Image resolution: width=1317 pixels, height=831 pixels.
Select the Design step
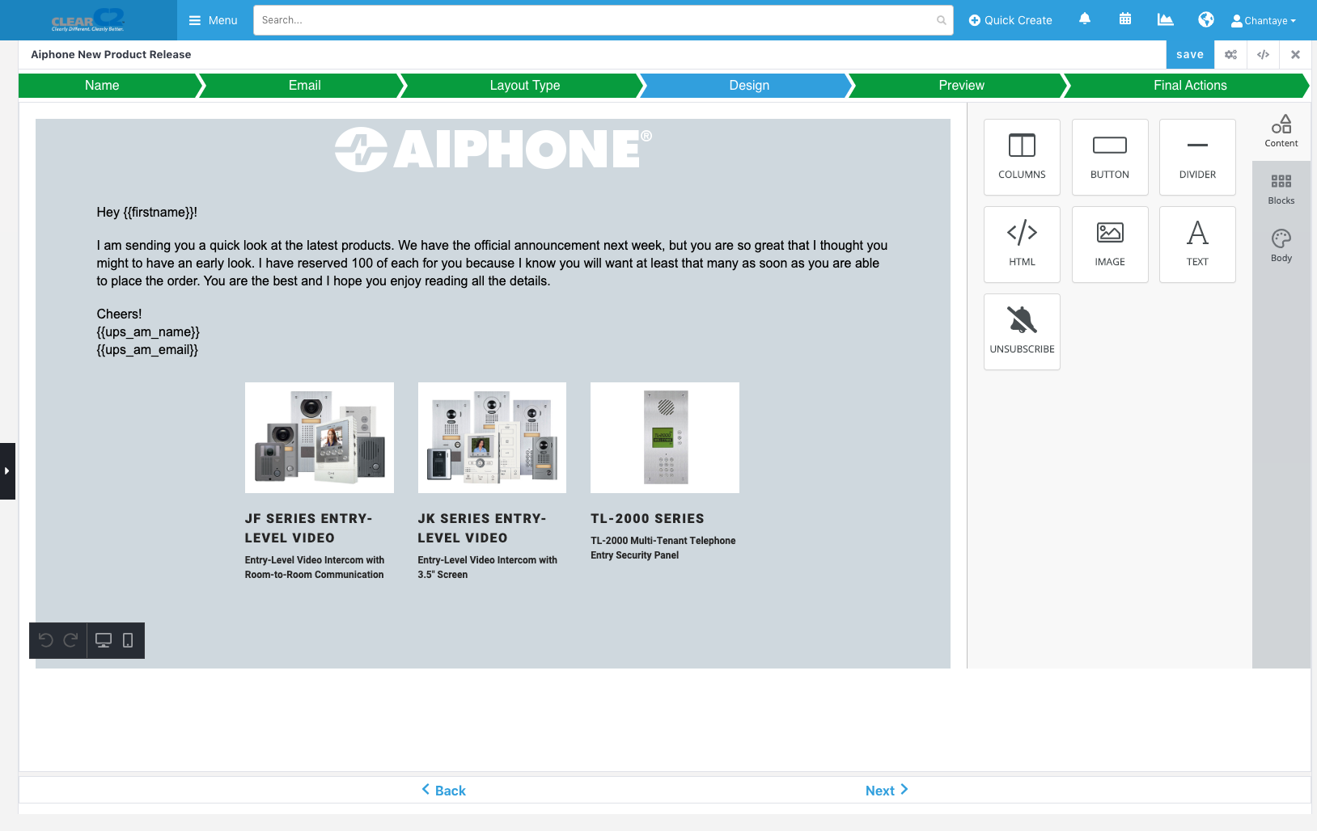[749, 85]
